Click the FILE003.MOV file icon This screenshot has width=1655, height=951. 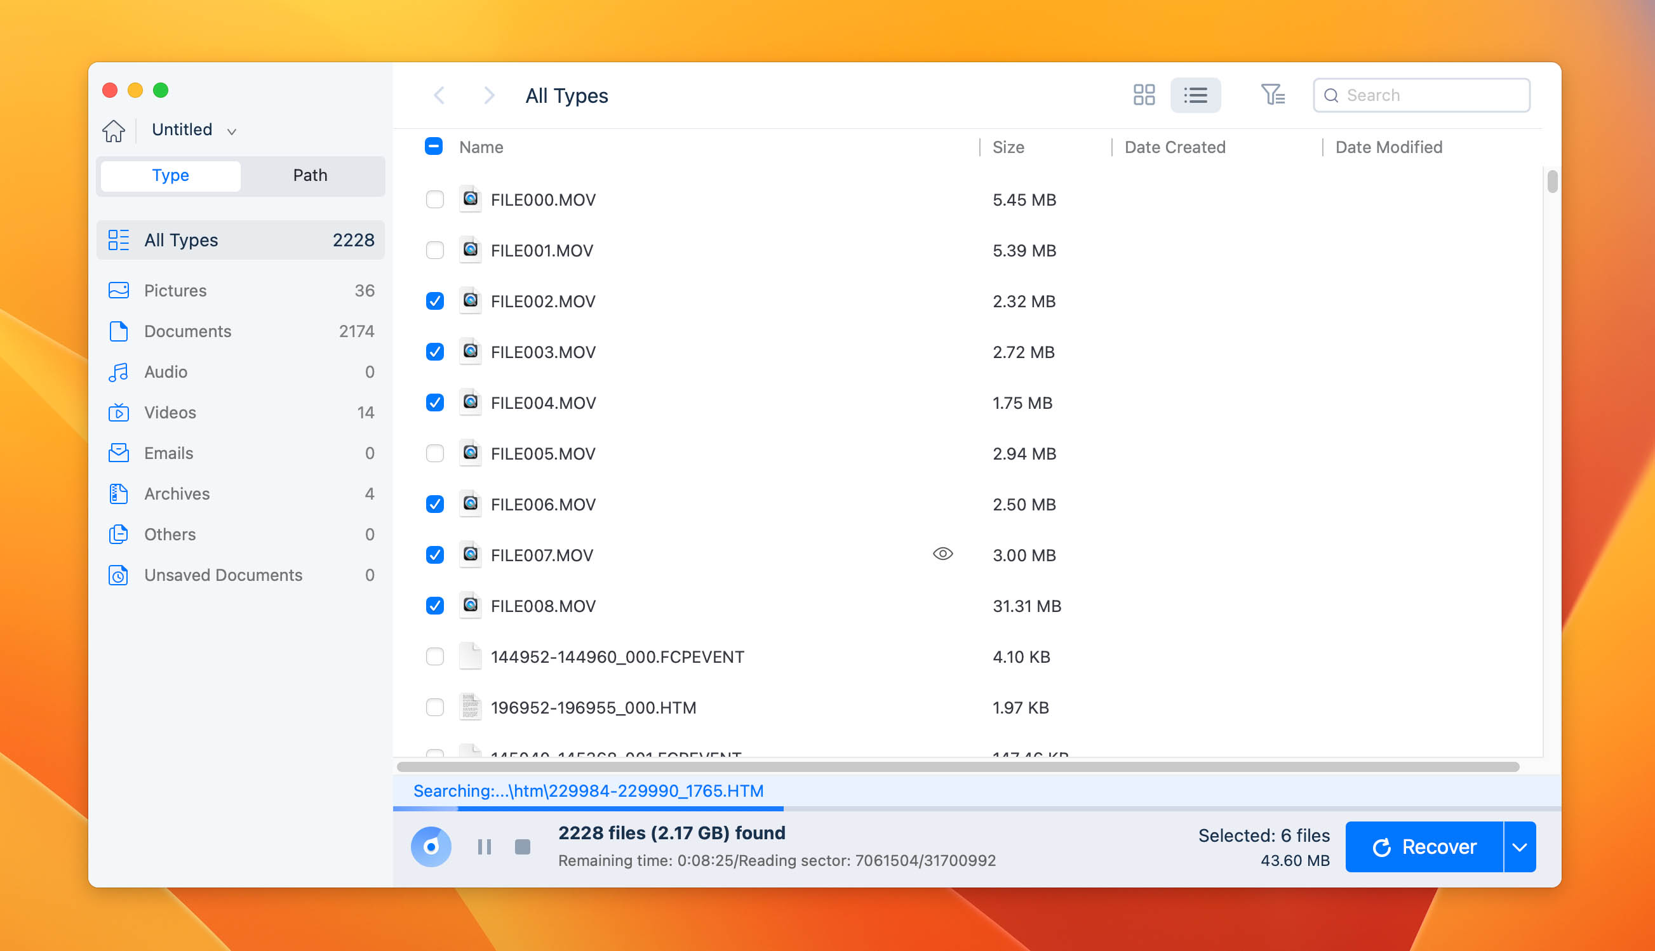point(470,352)
